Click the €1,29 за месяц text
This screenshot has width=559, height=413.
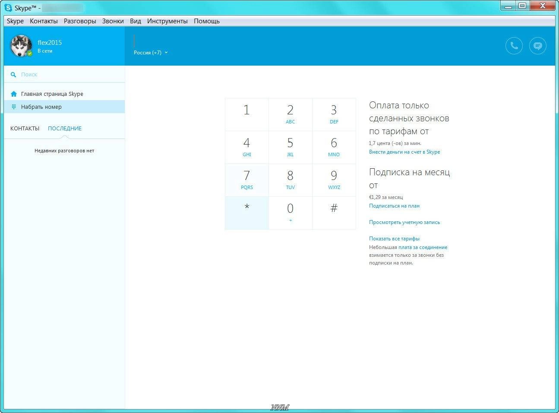[x=386, y=197]
